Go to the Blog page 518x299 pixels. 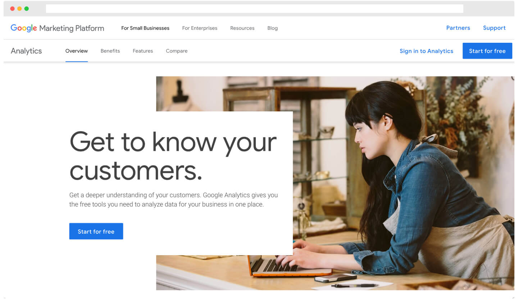[272, 28]
